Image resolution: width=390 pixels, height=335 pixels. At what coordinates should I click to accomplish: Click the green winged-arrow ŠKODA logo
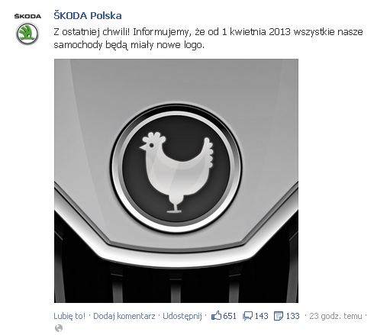click(x=27, y=34)
